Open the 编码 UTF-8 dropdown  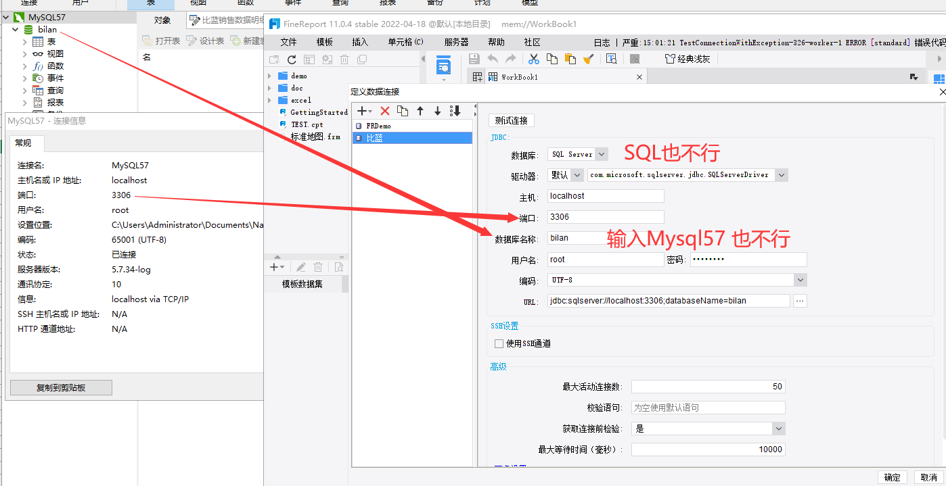(x=801, y=280)
